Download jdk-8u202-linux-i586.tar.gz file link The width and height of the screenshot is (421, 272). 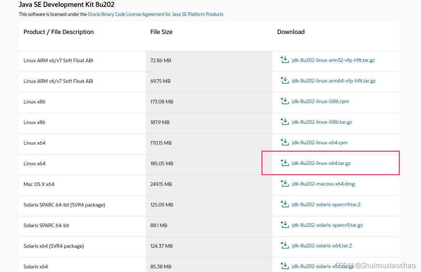coord(322,122)
